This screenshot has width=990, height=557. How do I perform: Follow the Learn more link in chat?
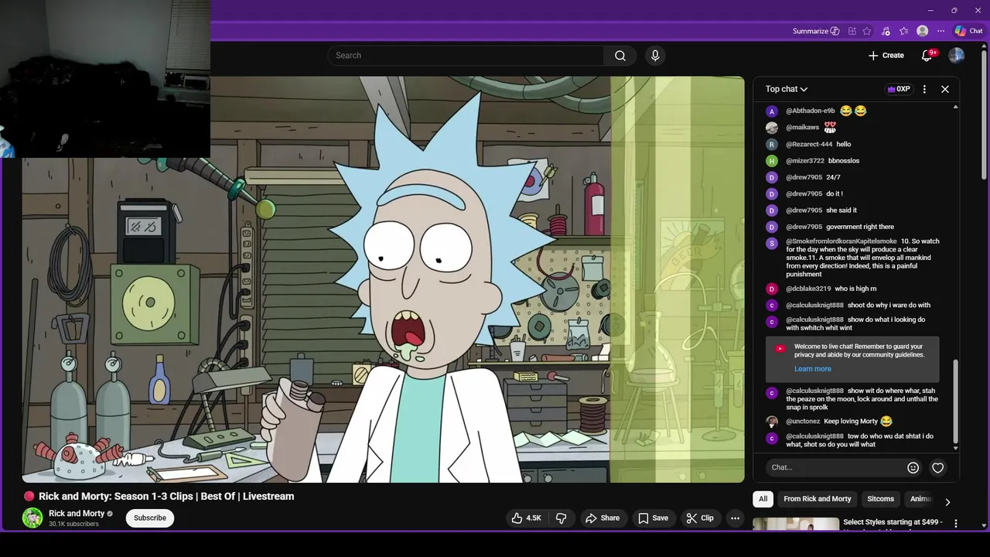tap(812, 369)
